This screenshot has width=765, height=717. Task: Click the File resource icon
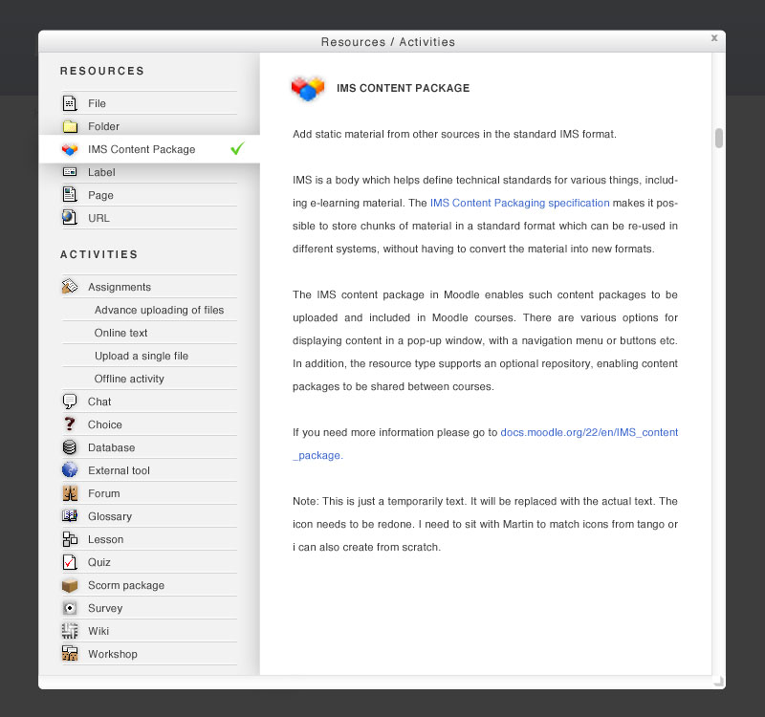coord(70,103)
